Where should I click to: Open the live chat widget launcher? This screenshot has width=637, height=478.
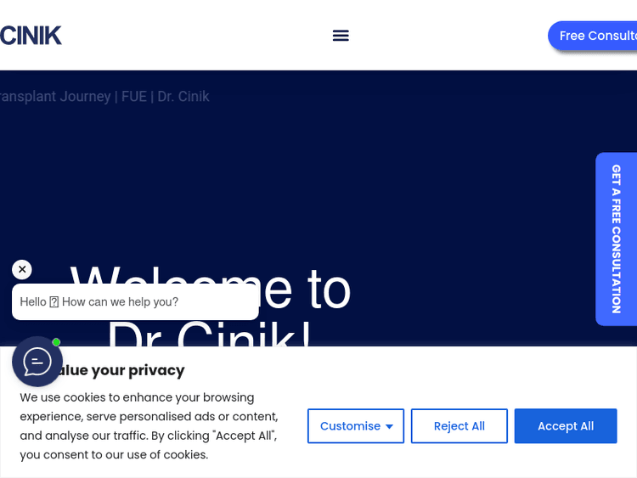click(37, 361)
